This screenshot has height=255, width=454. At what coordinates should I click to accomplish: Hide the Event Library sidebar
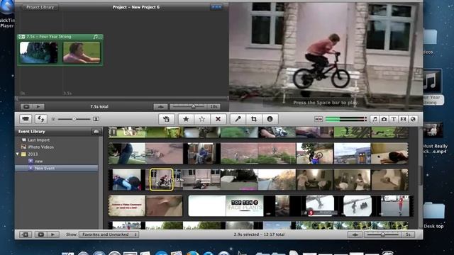pyautogui.click(x=26, y=234)
